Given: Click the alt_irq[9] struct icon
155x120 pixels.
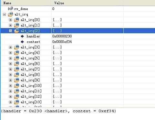Looking at the screenshot, I should click(x=16, y=80).
